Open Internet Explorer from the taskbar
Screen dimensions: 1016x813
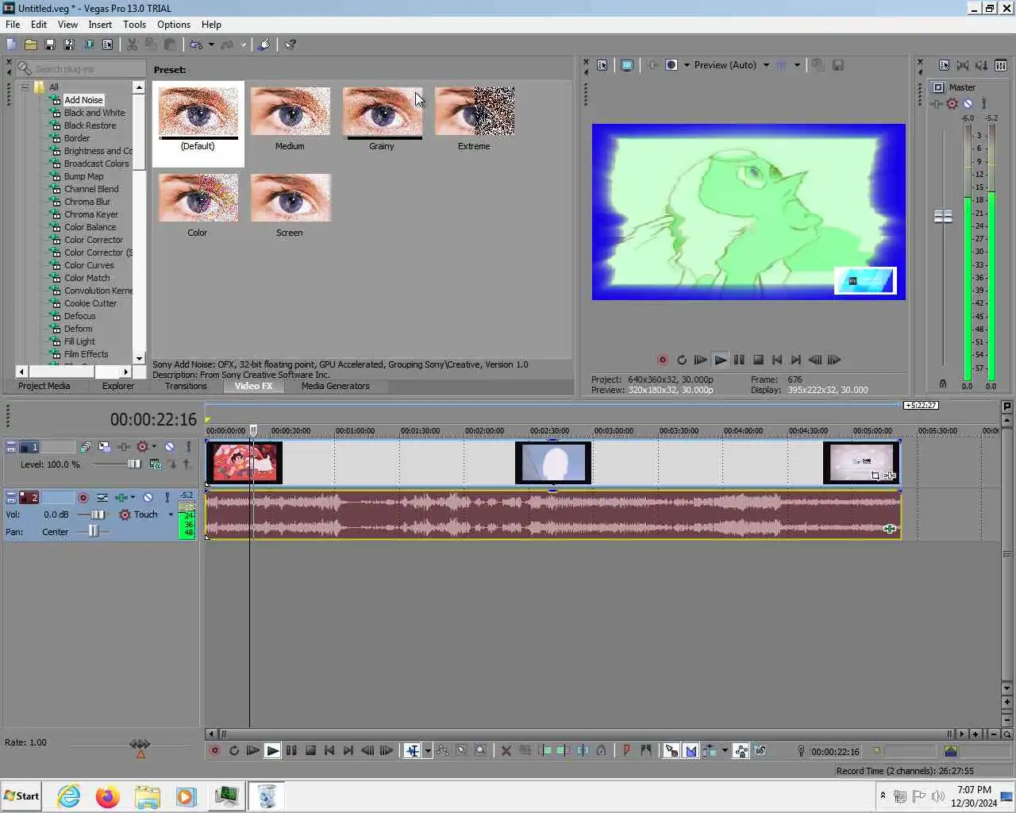tap(69, 796)
